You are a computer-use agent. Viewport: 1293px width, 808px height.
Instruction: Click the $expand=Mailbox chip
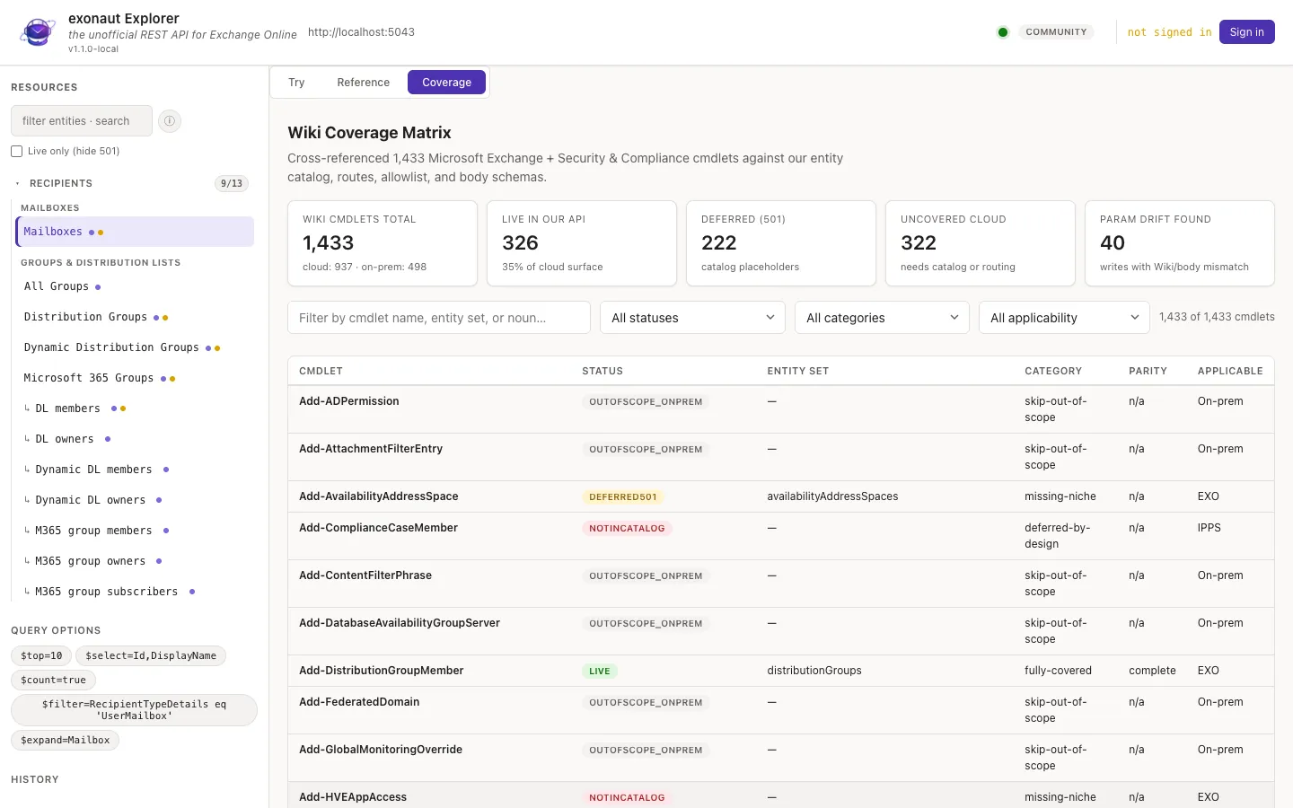65,741
